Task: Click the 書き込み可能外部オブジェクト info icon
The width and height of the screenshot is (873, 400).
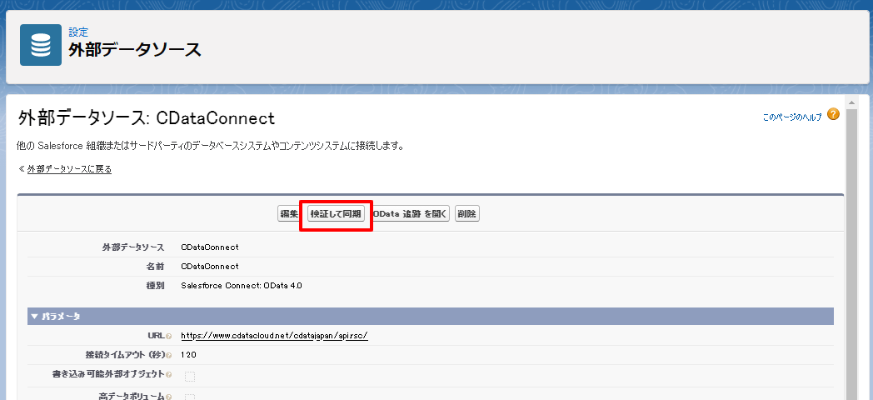Action: coord(169,375)
